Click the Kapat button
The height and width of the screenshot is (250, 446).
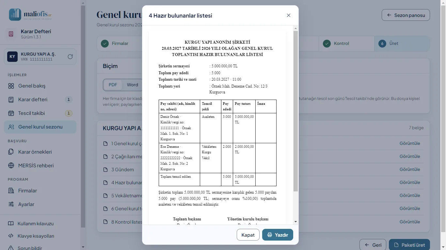pyautogui.click(x=248, y=235)
